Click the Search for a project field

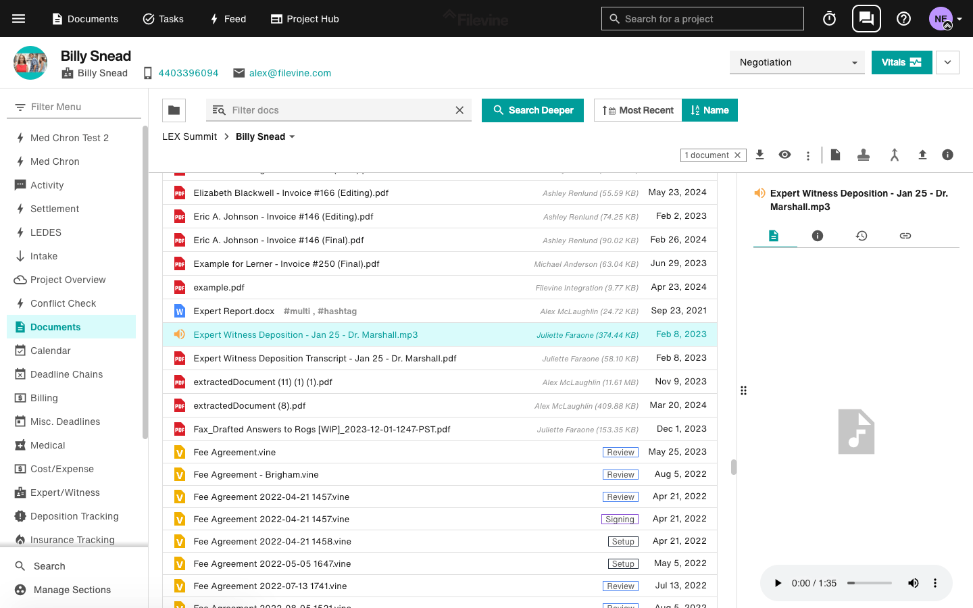click(703, 19)
